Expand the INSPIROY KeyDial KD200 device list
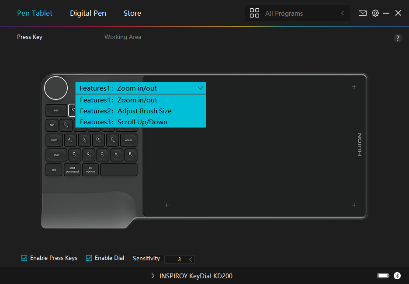Viewport: 409px width, 284px height. tap(153, 276)
